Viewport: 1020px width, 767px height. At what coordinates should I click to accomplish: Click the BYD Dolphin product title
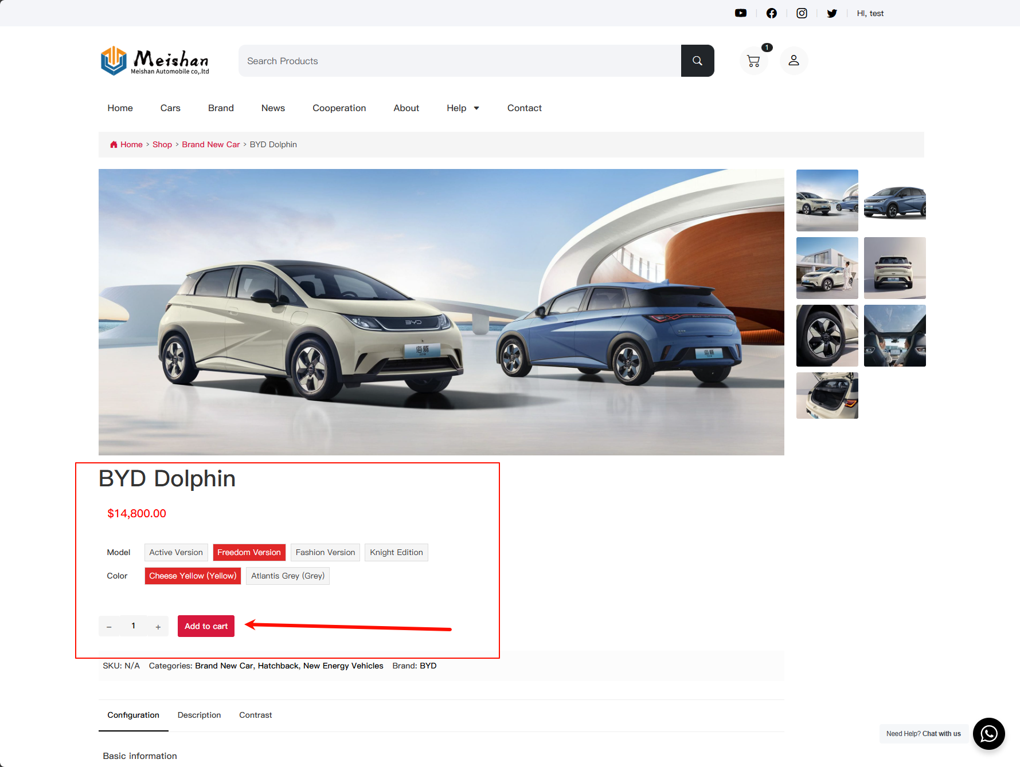[167, 479]
